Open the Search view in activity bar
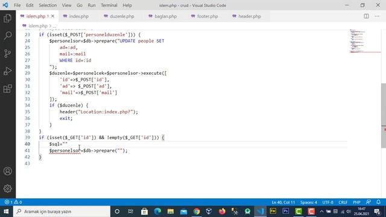The height and width of the screenshot is (217, 386). tap(8, 36)
